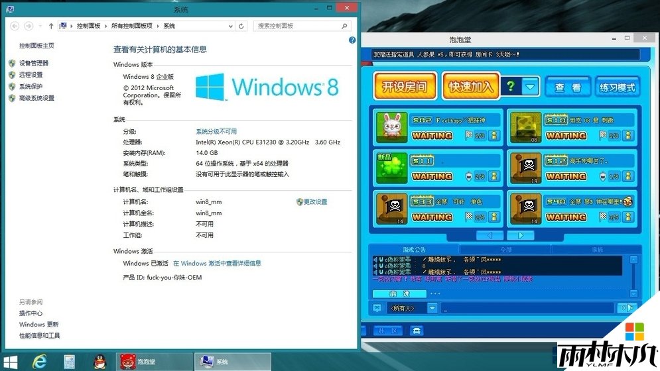Switch to 家族 chat tab

[x=597, y=250]
